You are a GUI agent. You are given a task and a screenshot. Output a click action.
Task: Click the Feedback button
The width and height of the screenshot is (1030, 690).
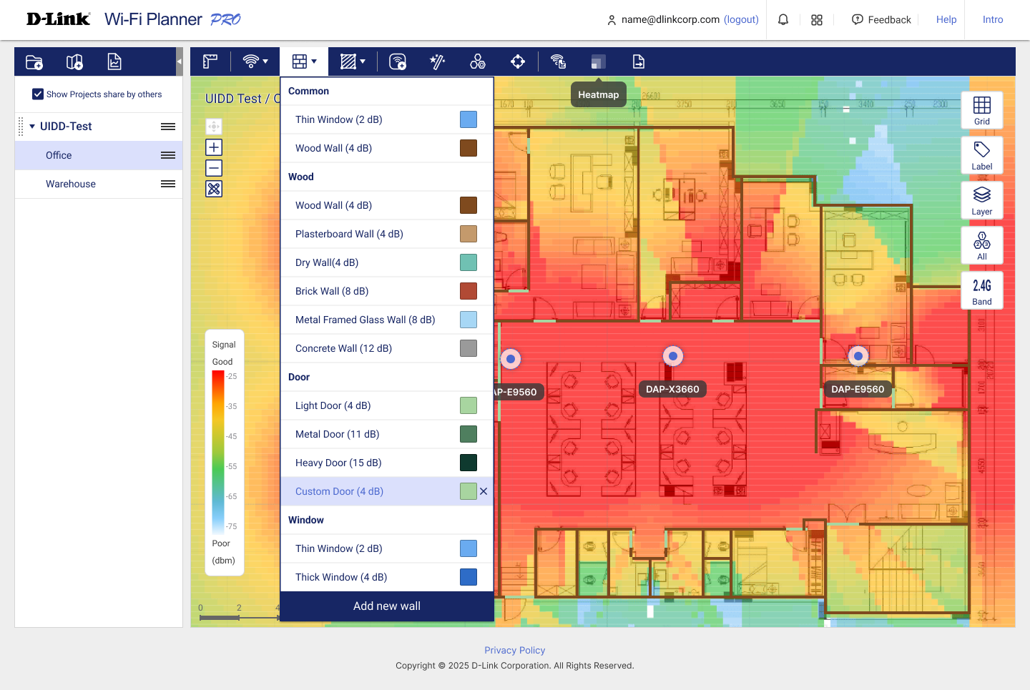881,20
